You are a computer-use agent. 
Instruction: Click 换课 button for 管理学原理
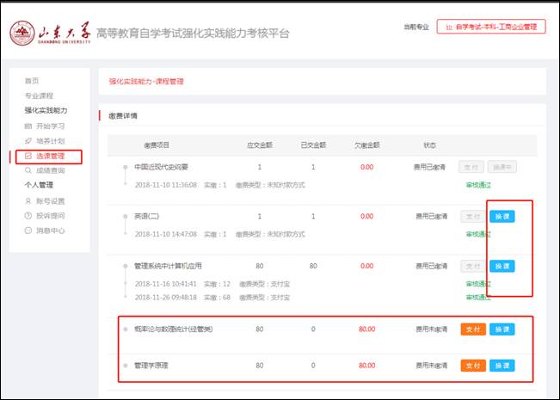click(x=502, y=366)
